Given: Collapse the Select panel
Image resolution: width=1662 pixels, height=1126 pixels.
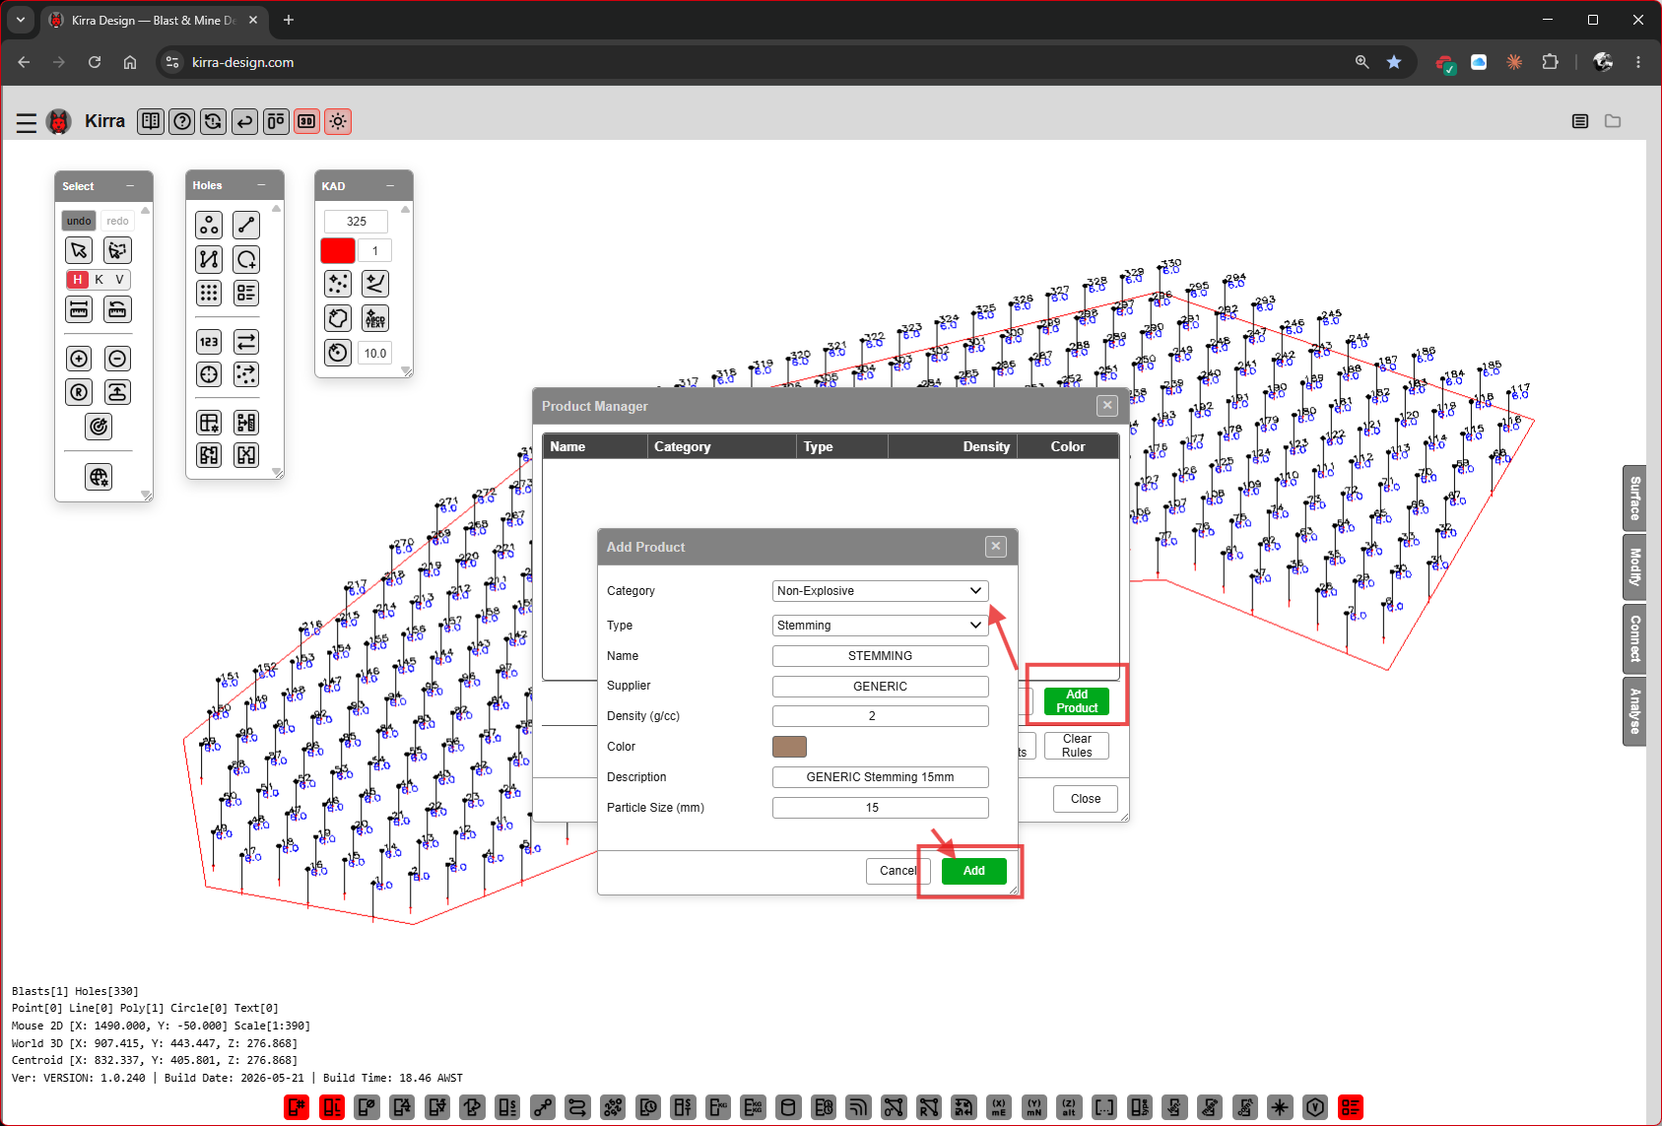Looking at the screenshot, I should coord(130,186).
